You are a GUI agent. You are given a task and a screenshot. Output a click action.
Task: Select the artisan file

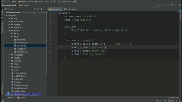16,82
